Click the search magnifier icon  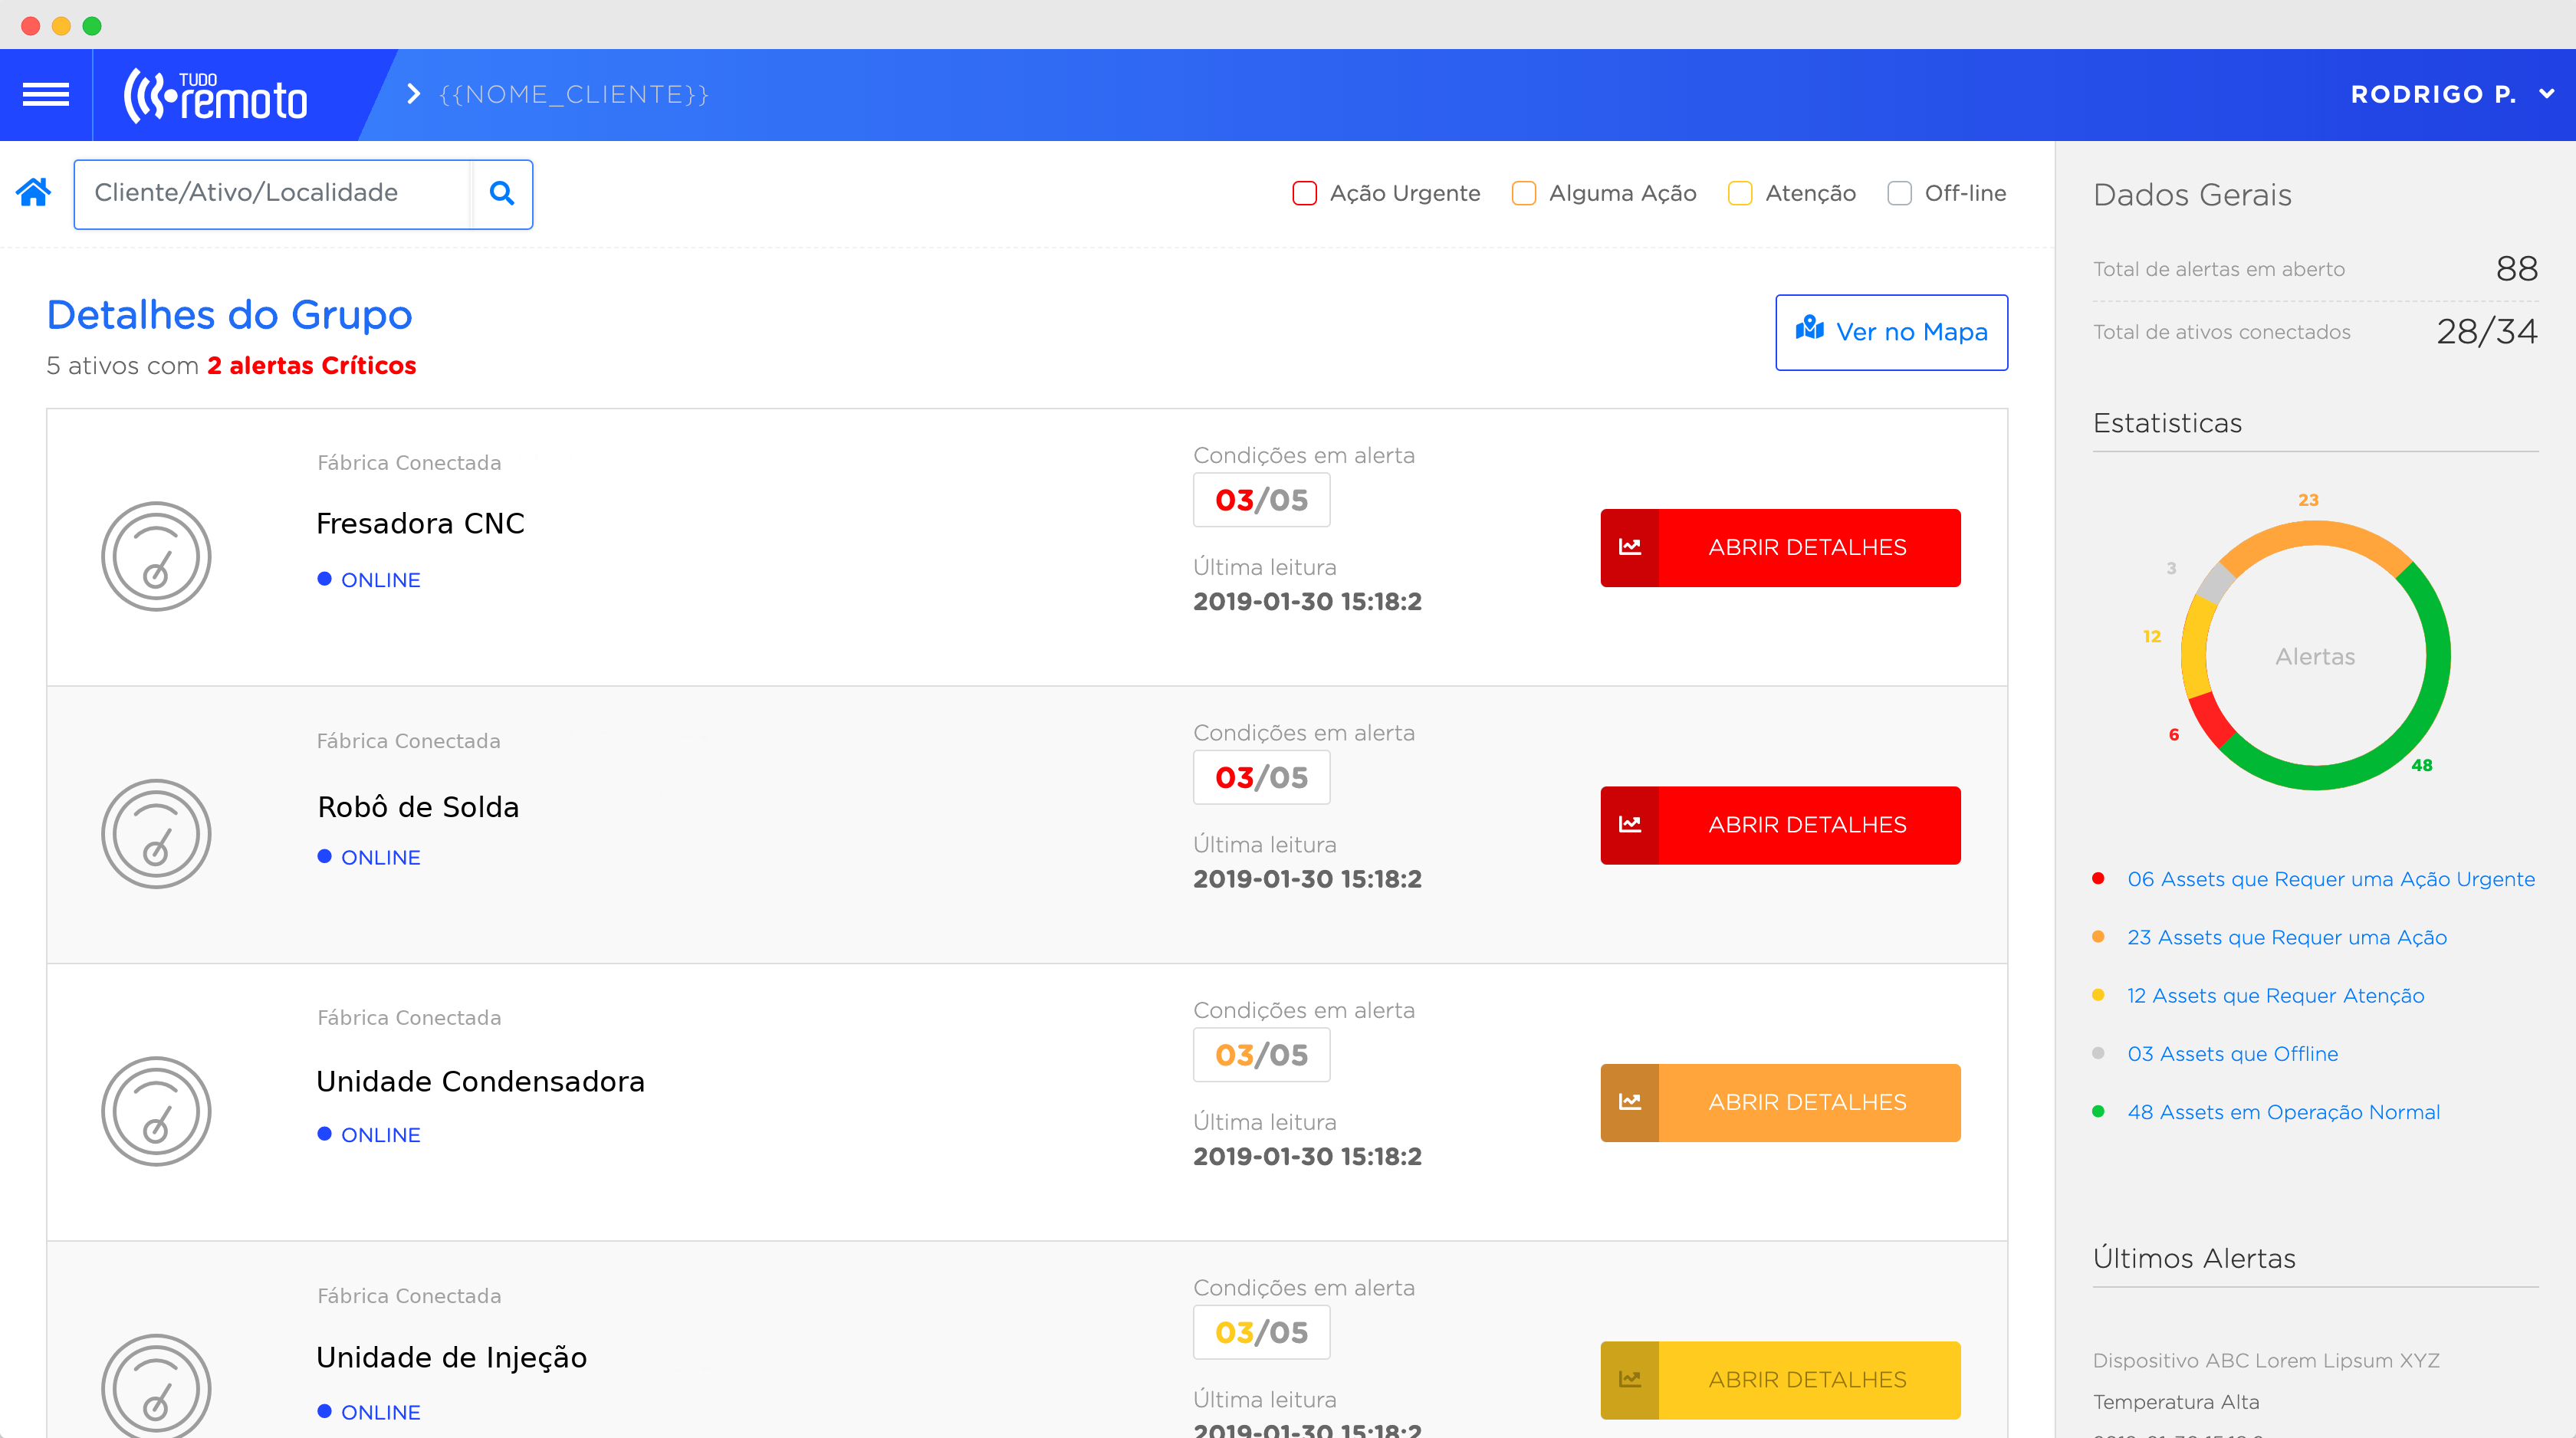[x=502, y=194]
